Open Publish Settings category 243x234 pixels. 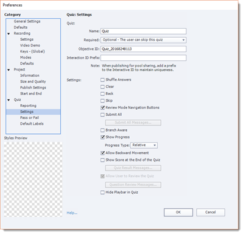pos(33,88)
